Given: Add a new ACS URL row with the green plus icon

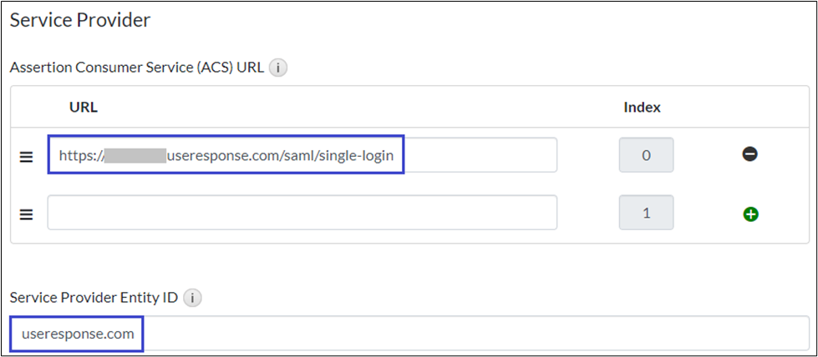Looking at the screenshot, I should coord(749,214).
